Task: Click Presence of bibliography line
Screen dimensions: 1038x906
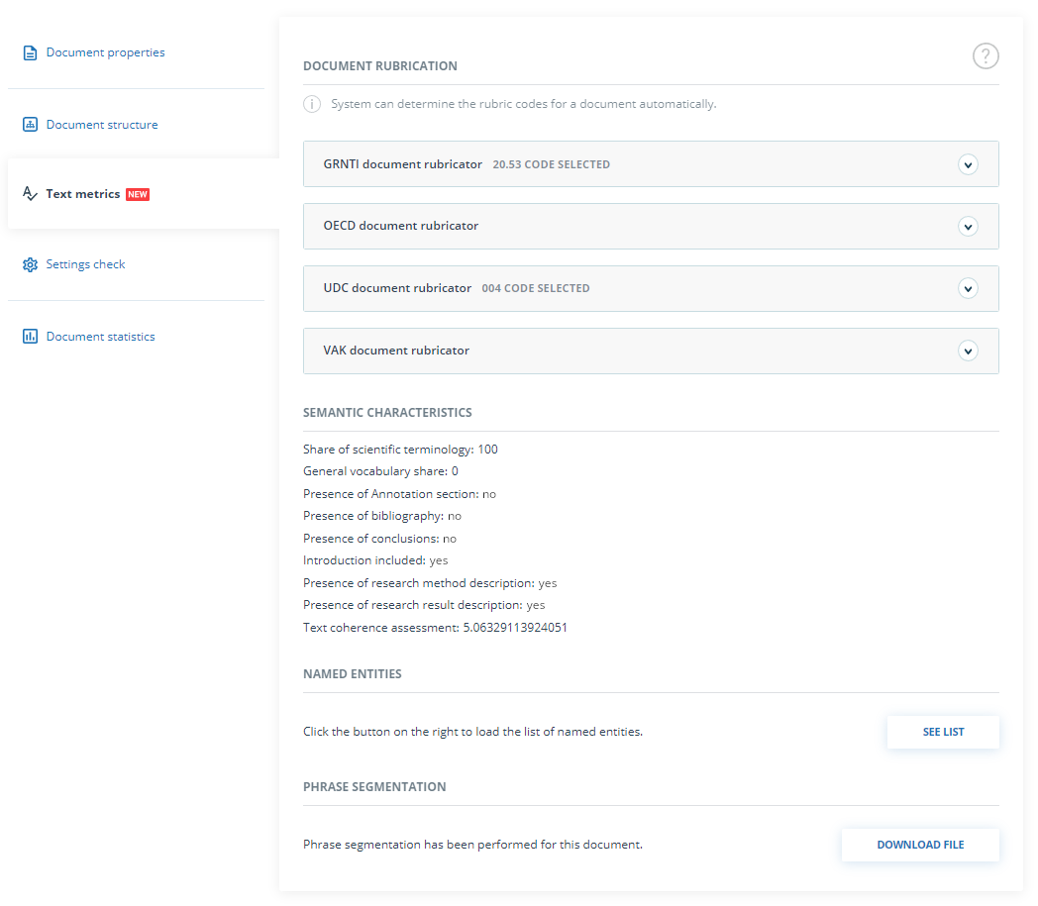Action: click(382, 516)
